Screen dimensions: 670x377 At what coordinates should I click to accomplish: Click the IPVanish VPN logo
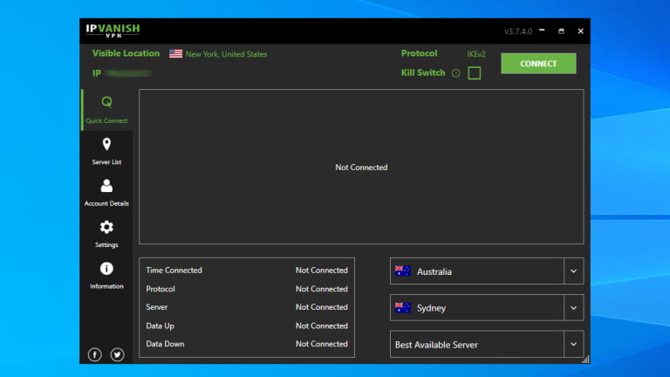point(113,31)
